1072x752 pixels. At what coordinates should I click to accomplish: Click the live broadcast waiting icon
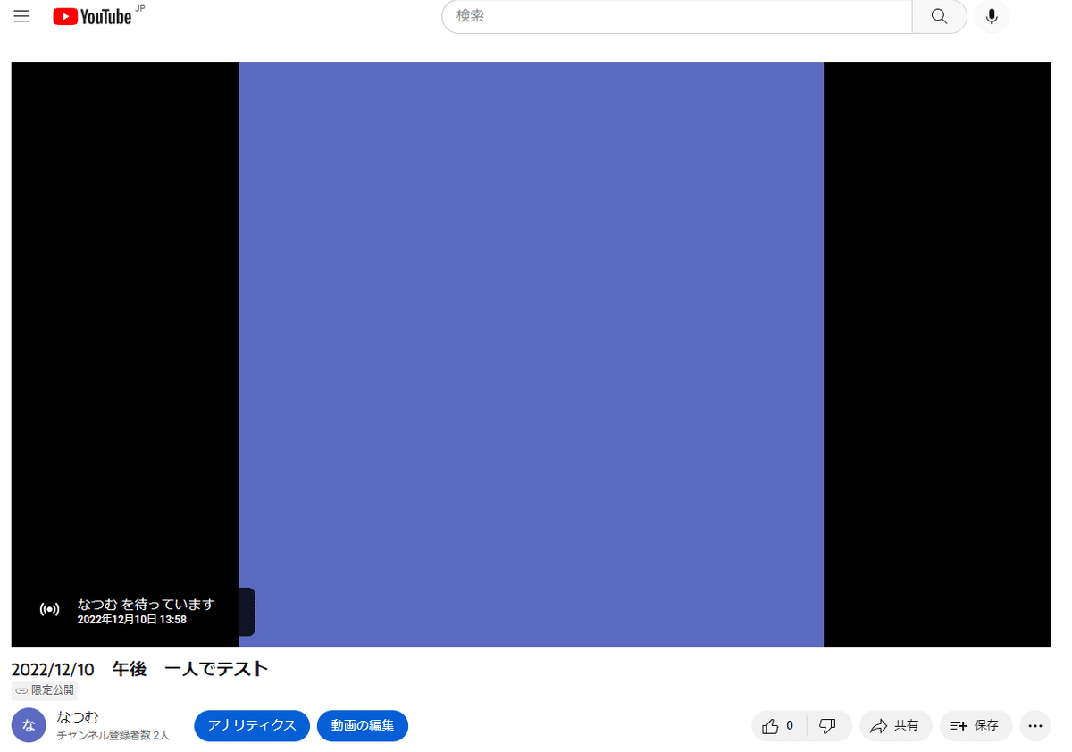click(x=50, y=610)
